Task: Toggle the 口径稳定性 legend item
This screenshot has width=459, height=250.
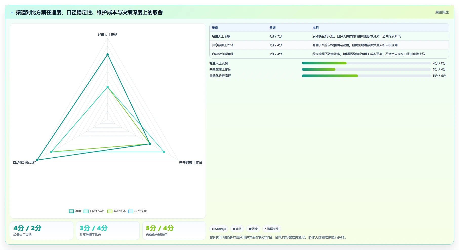Action: tap(94, 211)
